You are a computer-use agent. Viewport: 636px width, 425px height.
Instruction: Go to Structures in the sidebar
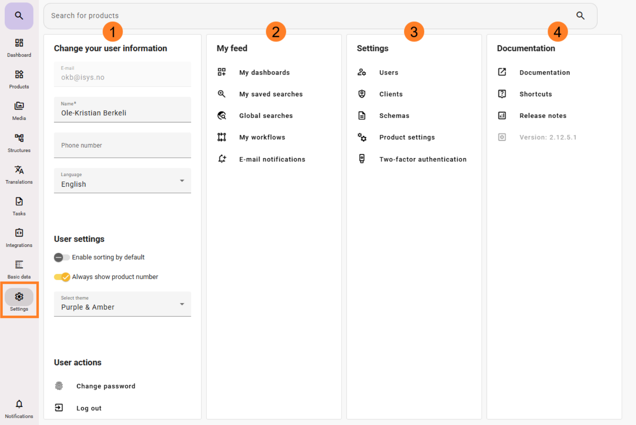pyautogui.click(x=19, y=142)
